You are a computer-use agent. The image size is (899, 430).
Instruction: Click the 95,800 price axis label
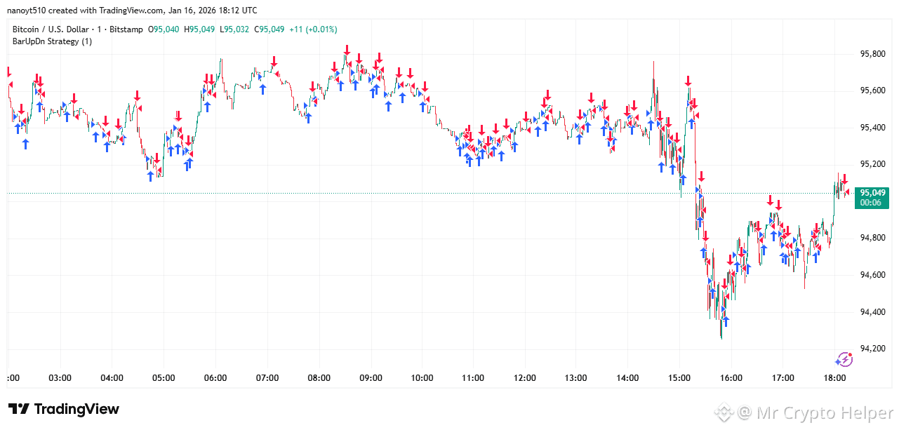(x=872, y=54)
